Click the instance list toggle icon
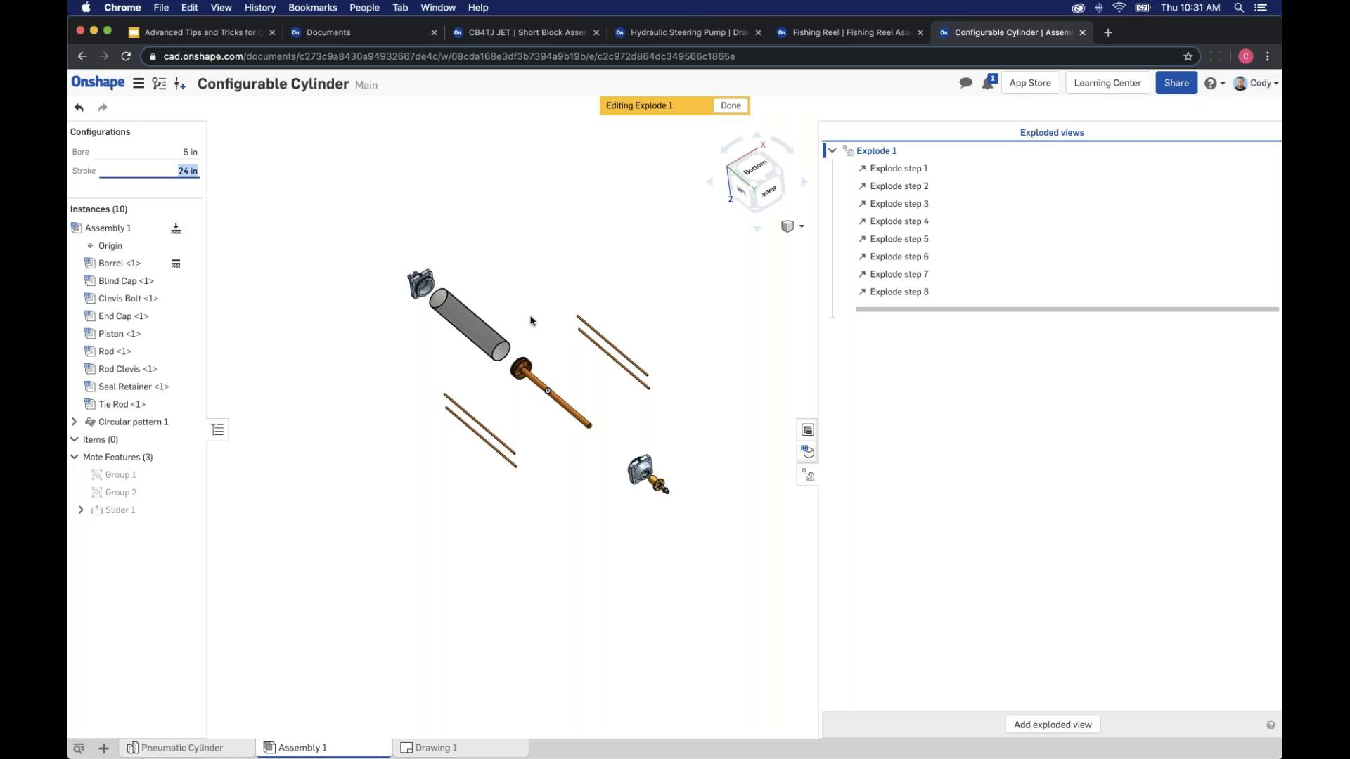This screenshot has height=759, width=1350. (218, 429)
